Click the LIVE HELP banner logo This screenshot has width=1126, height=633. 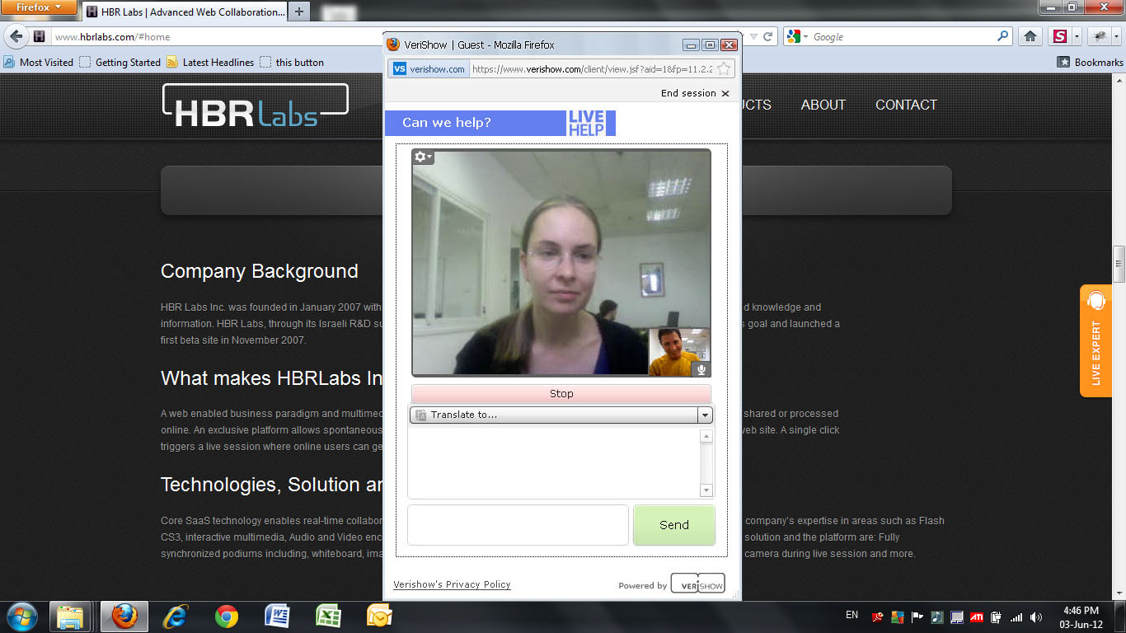click(587, 123)
